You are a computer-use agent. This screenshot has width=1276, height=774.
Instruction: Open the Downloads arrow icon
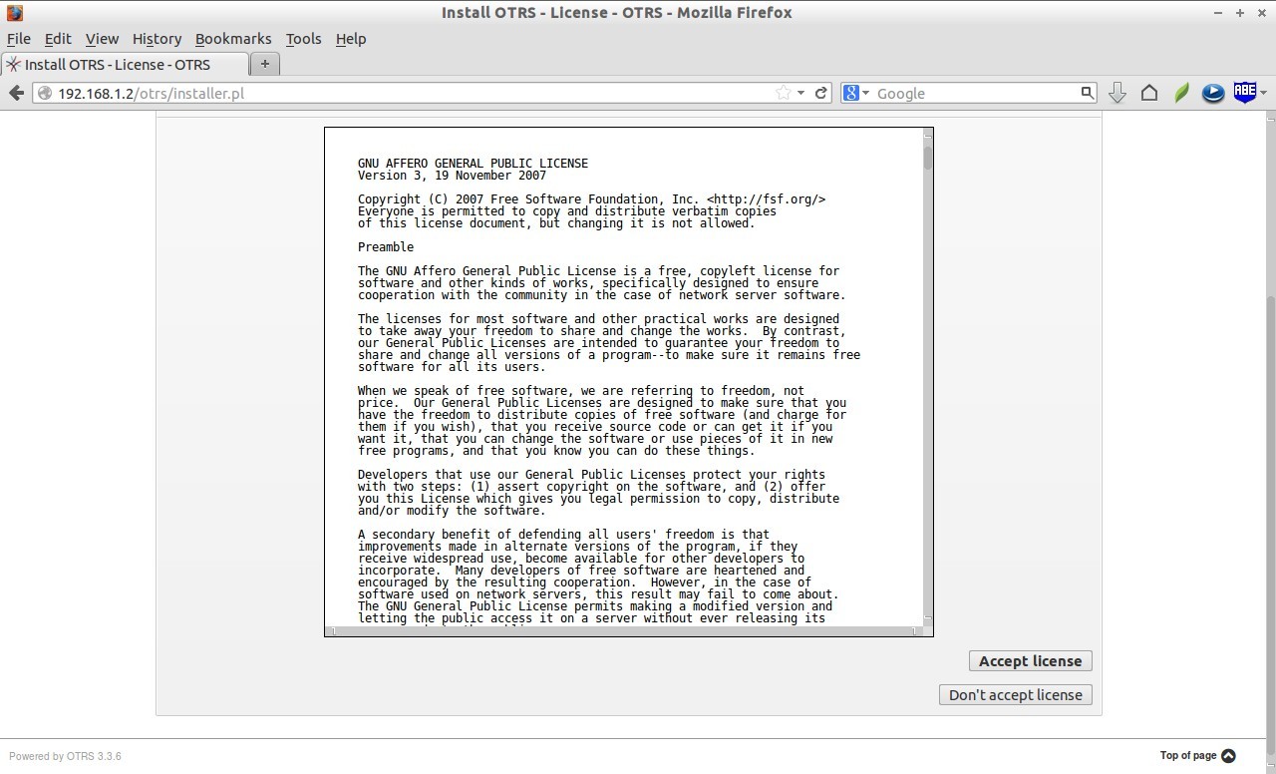pos(1117,93)
